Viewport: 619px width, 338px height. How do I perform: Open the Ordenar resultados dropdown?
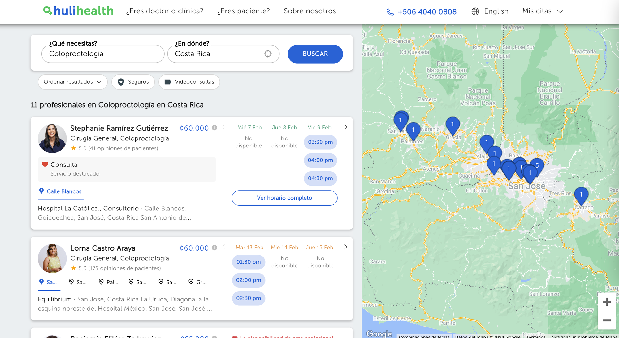point(72,82)
